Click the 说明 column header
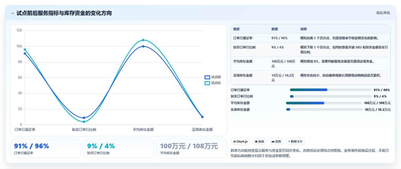401x169 pixels. [303, 29]
